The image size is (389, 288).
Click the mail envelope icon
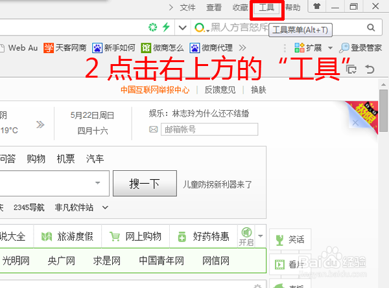coord(153,129)
